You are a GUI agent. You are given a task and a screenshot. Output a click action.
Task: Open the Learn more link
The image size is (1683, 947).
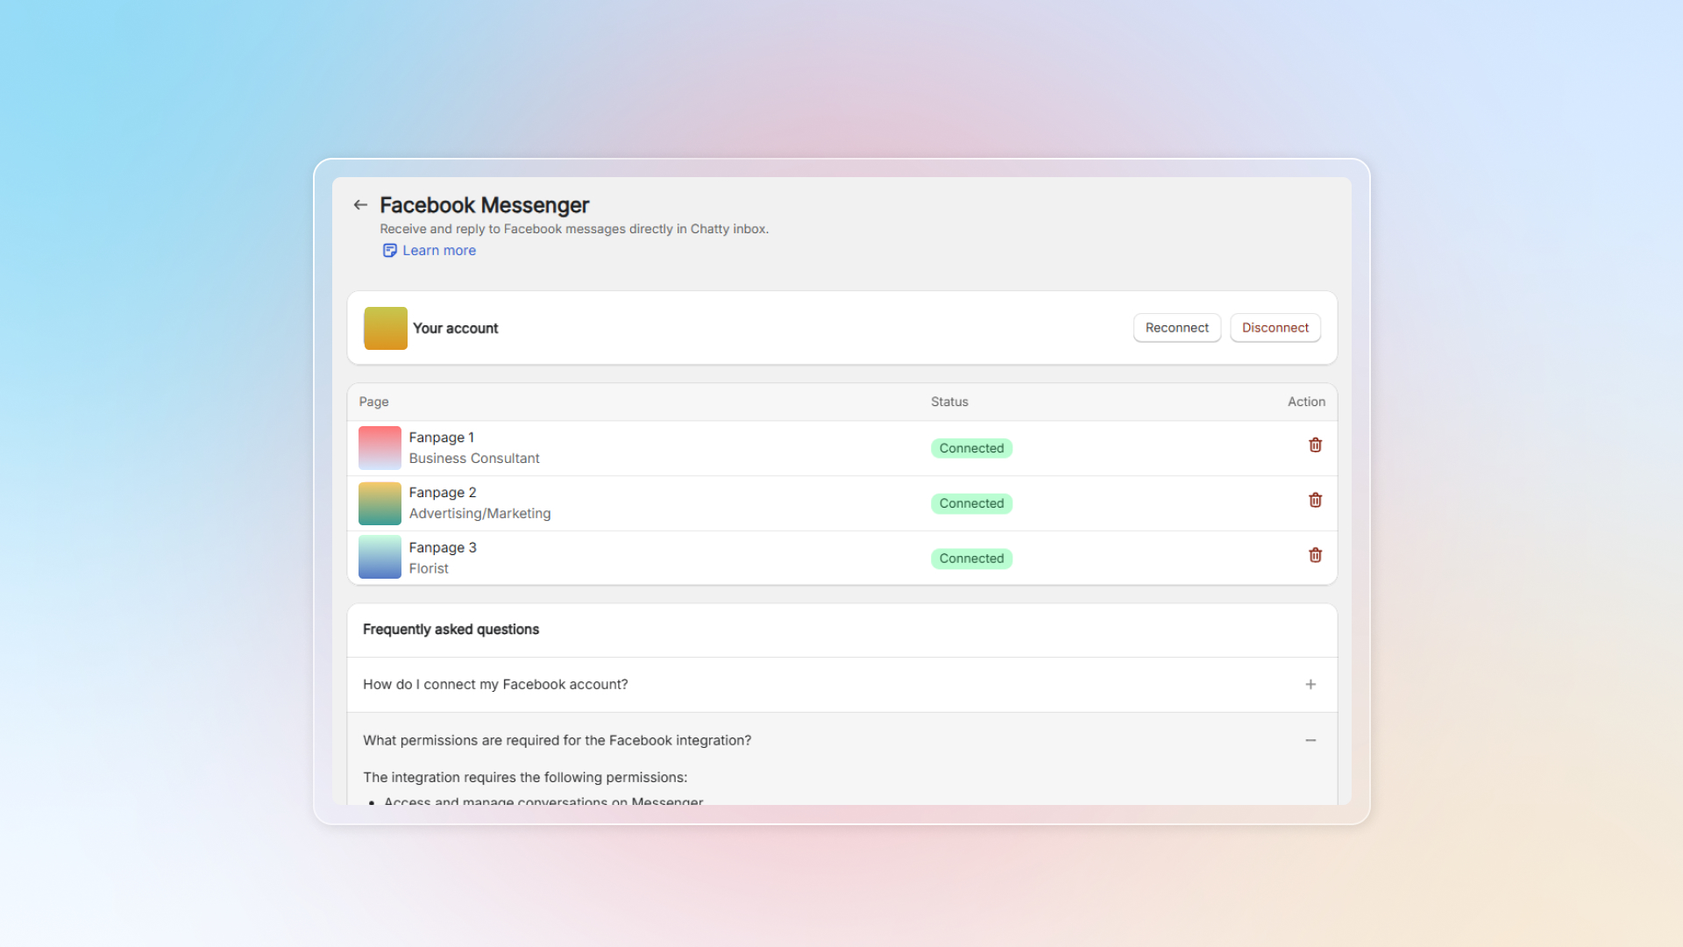[439, 251]
